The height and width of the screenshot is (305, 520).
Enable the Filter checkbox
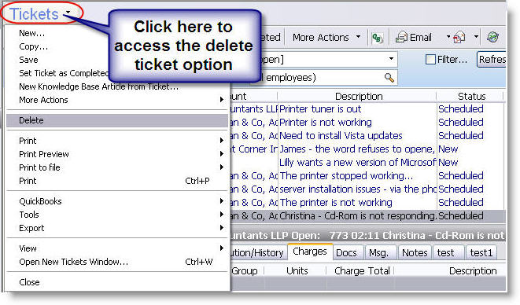tap(430, 60)
